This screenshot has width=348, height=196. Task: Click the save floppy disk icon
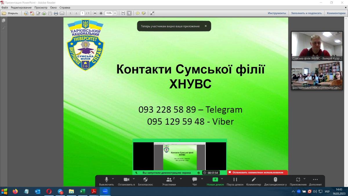click(x=50, y=13)
